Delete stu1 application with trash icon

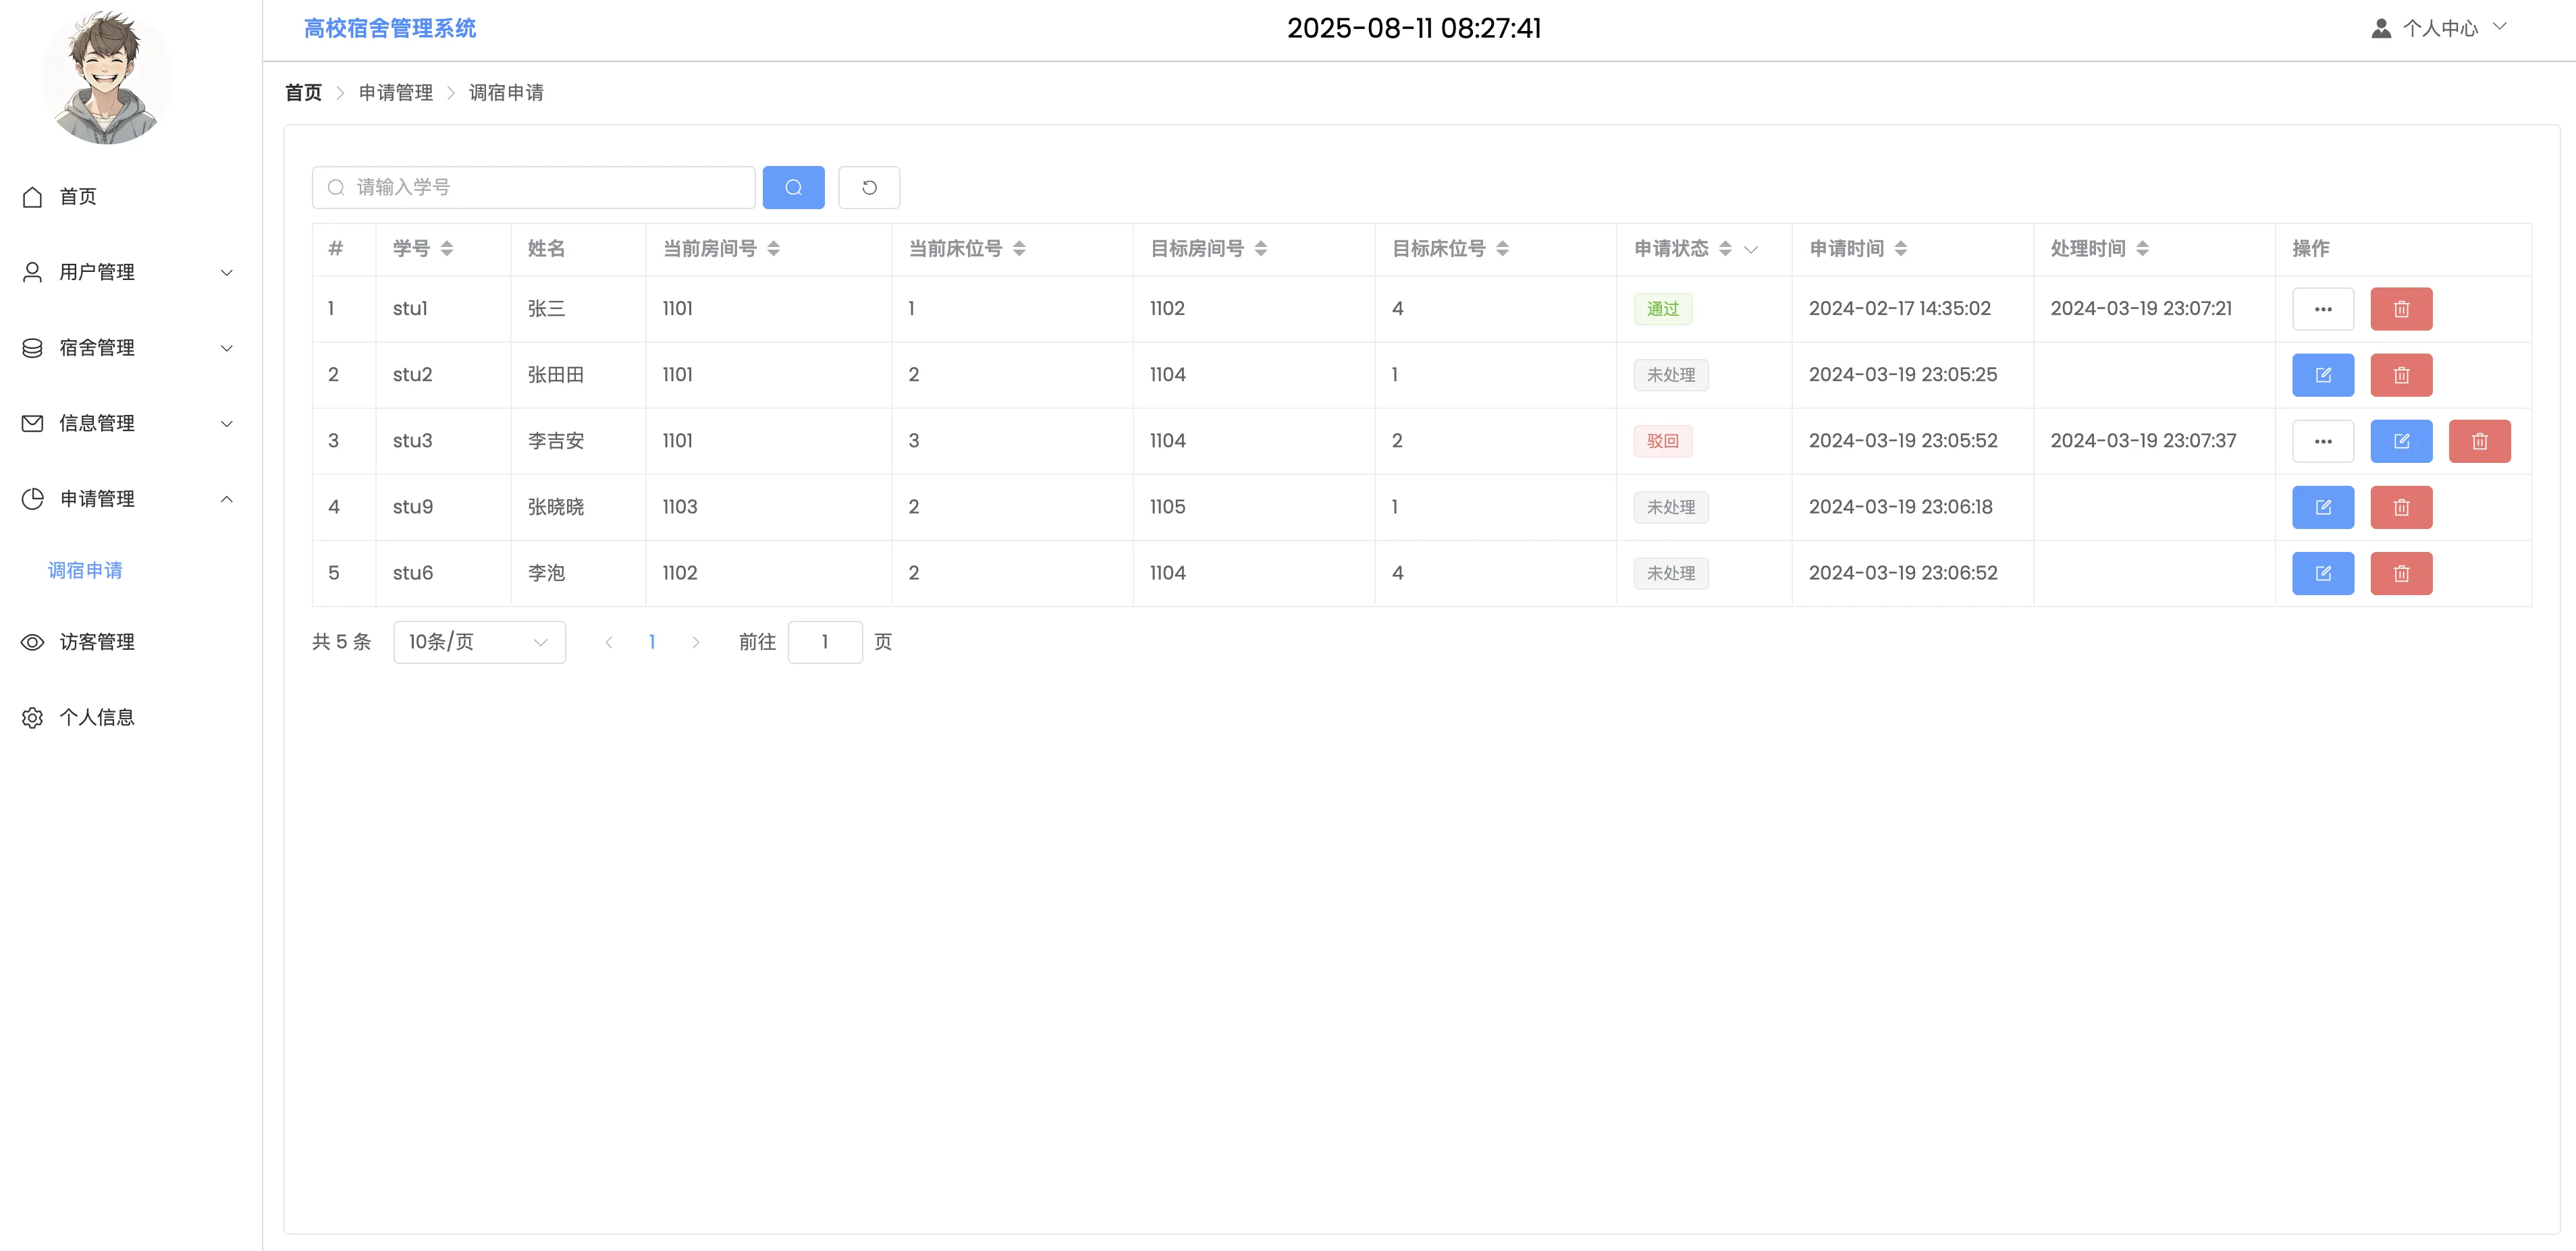click(x=2400, y=309)
